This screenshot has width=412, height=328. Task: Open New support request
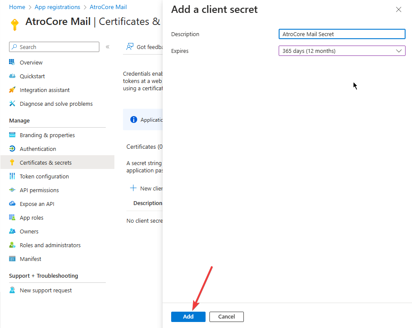tap(46, 290)
